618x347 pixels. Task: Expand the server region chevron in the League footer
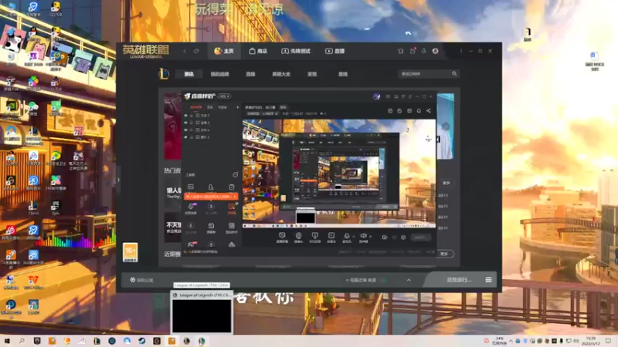(409, 280)
